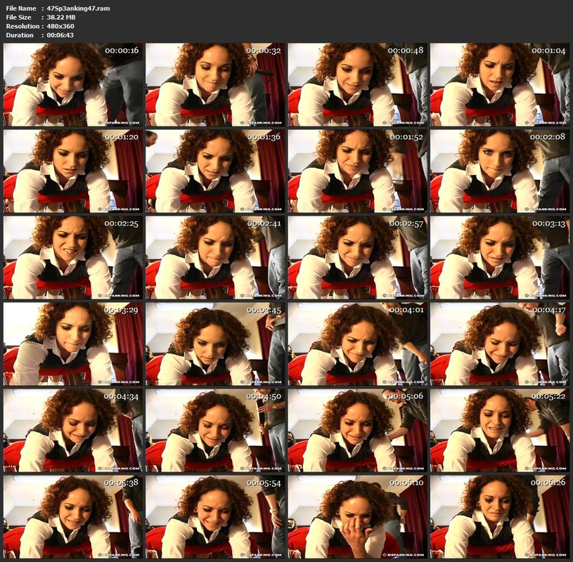The width and height of the screenshot is (573, 562).
Task: Select the frame at 00:01:52
Action: pyautogui.click(x=358, y=171)
